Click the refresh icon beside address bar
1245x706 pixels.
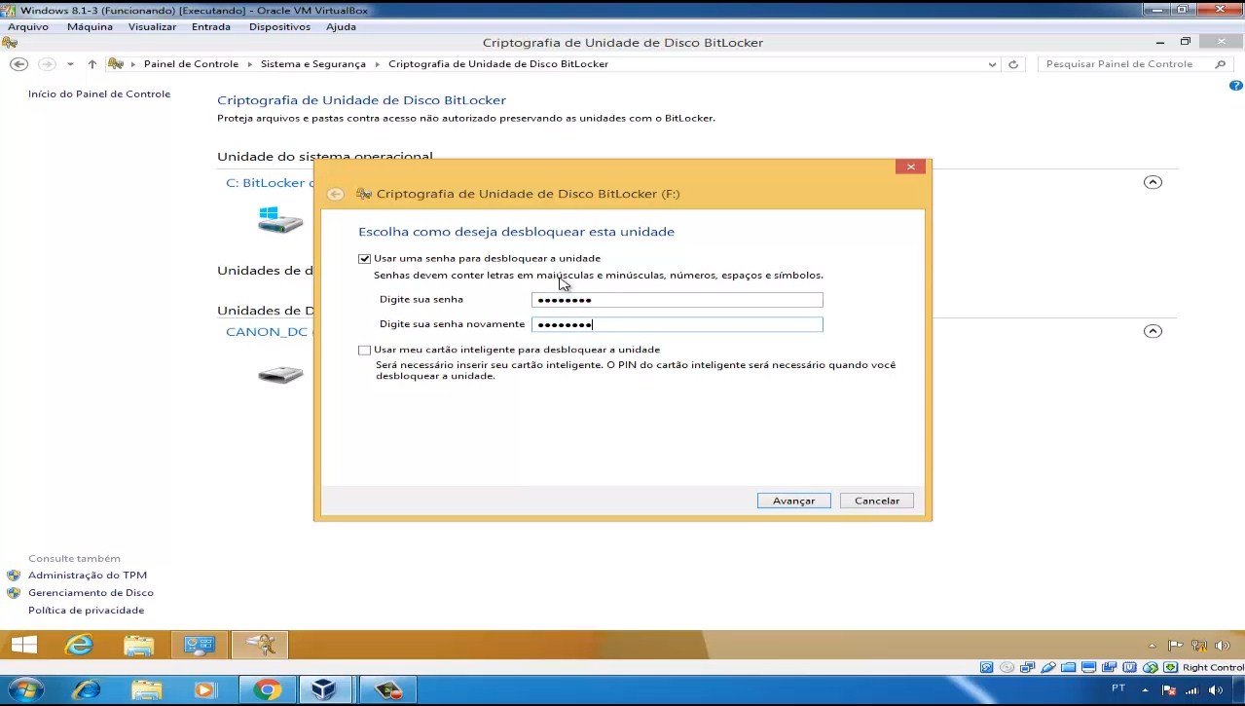[x=1013, y=64]
